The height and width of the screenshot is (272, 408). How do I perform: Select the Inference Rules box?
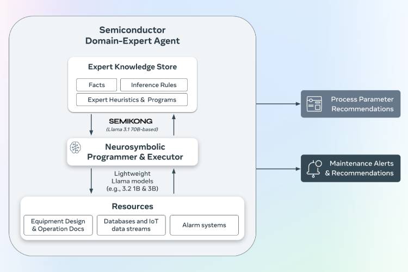(153, 85)
